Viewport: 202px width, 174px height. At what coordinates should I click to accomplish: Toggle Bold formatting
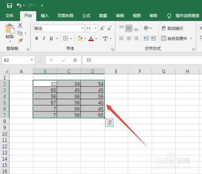(37, 38)
